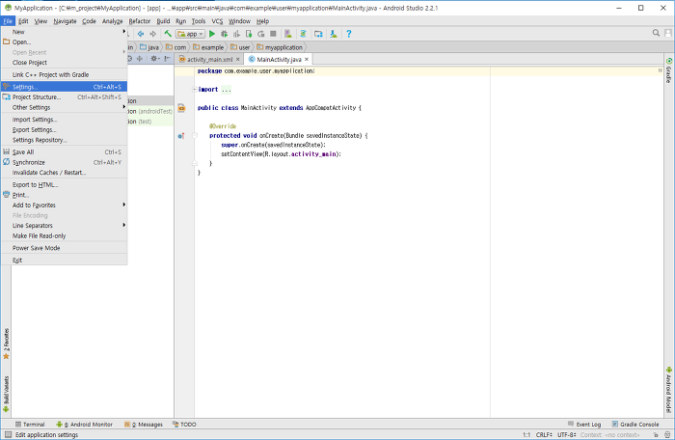675x440 pixels.
Task: Click the Hide project panel icon
Action: click(168, 59)
